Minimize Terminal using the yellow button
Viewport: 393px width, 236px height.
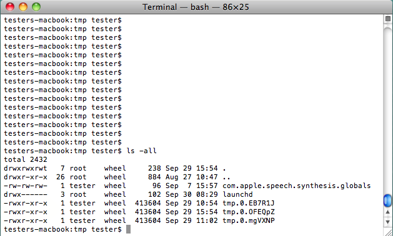click(x=23, y=7)
